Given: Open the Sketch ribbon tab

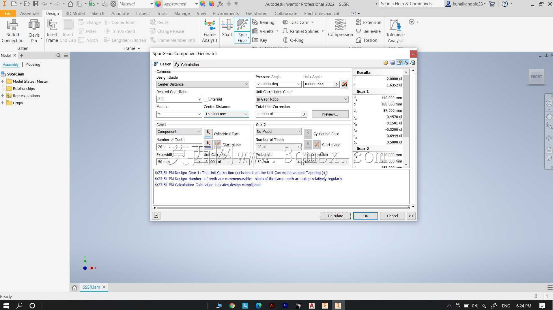Looking at the screenshot, I should [x=98, y=14].
